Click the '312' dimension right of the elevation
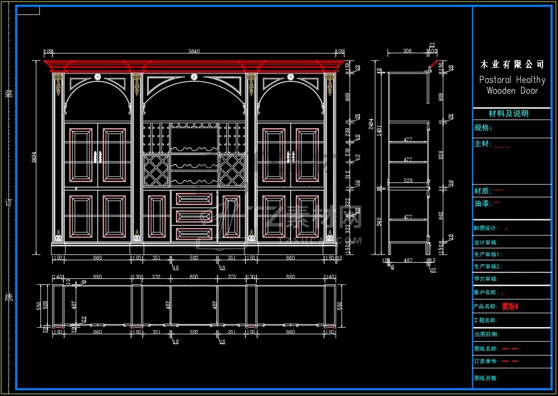 (348, 175)
